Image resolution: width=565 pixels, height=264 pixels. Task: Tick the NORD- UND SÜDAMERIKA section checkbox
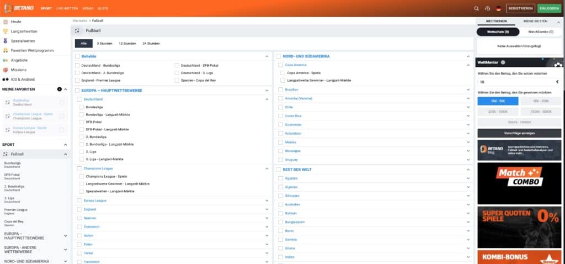click(279, 56)
